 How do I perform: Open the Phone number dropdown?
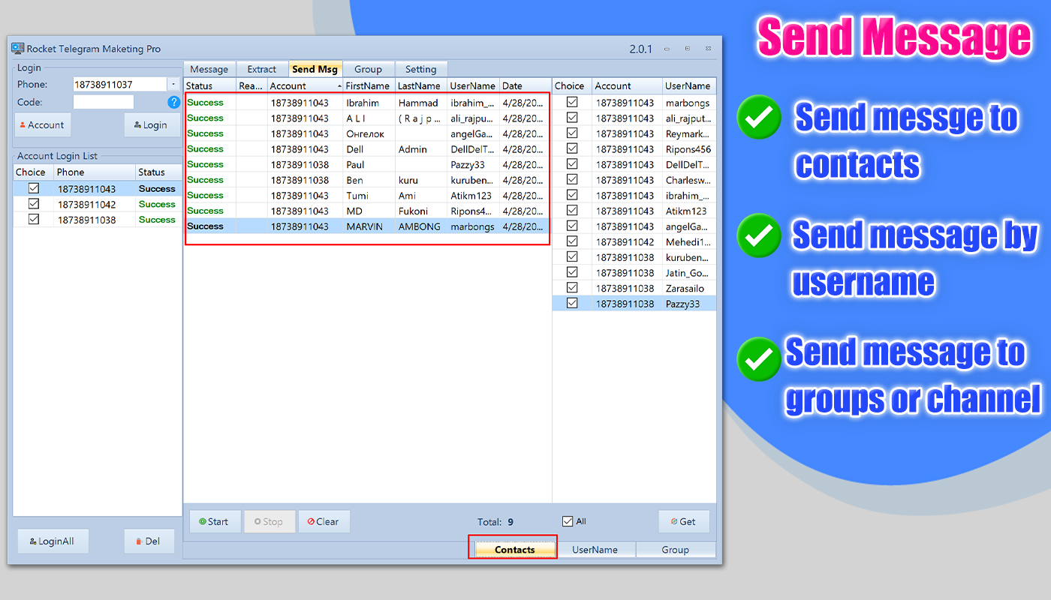pyautogui.click(x=173, y=84)
